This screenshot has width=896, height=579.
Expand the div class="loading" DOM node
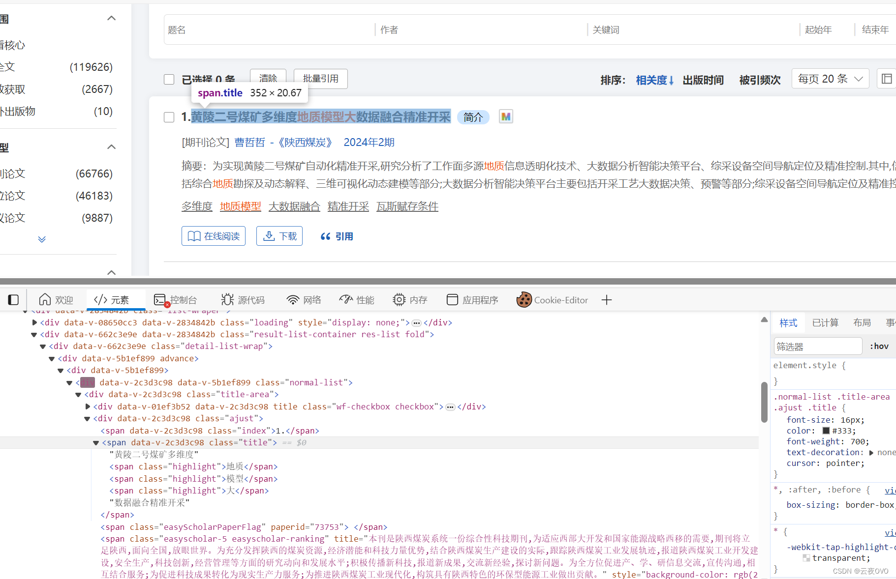pos(34,322)
